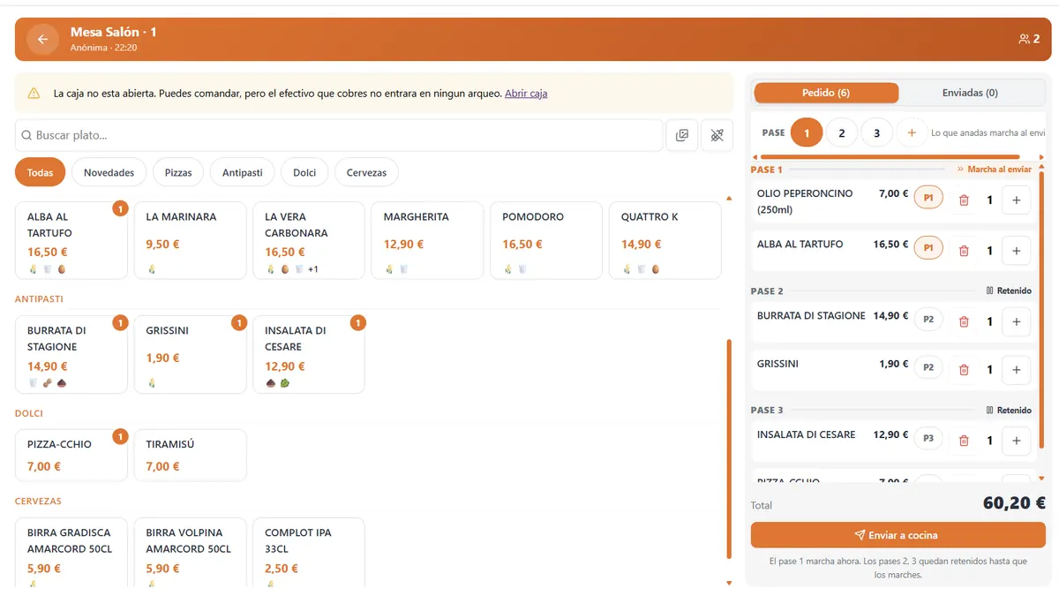Add POMODORO pizza card
Image resolution: width=1059 pixels, height=596 pixels.
(x=546, y=240)
